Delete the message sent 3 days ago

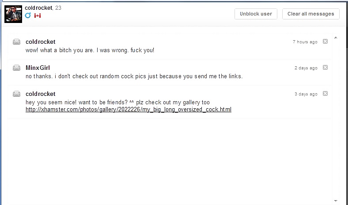pyautogui.click(x=325, y=94)
